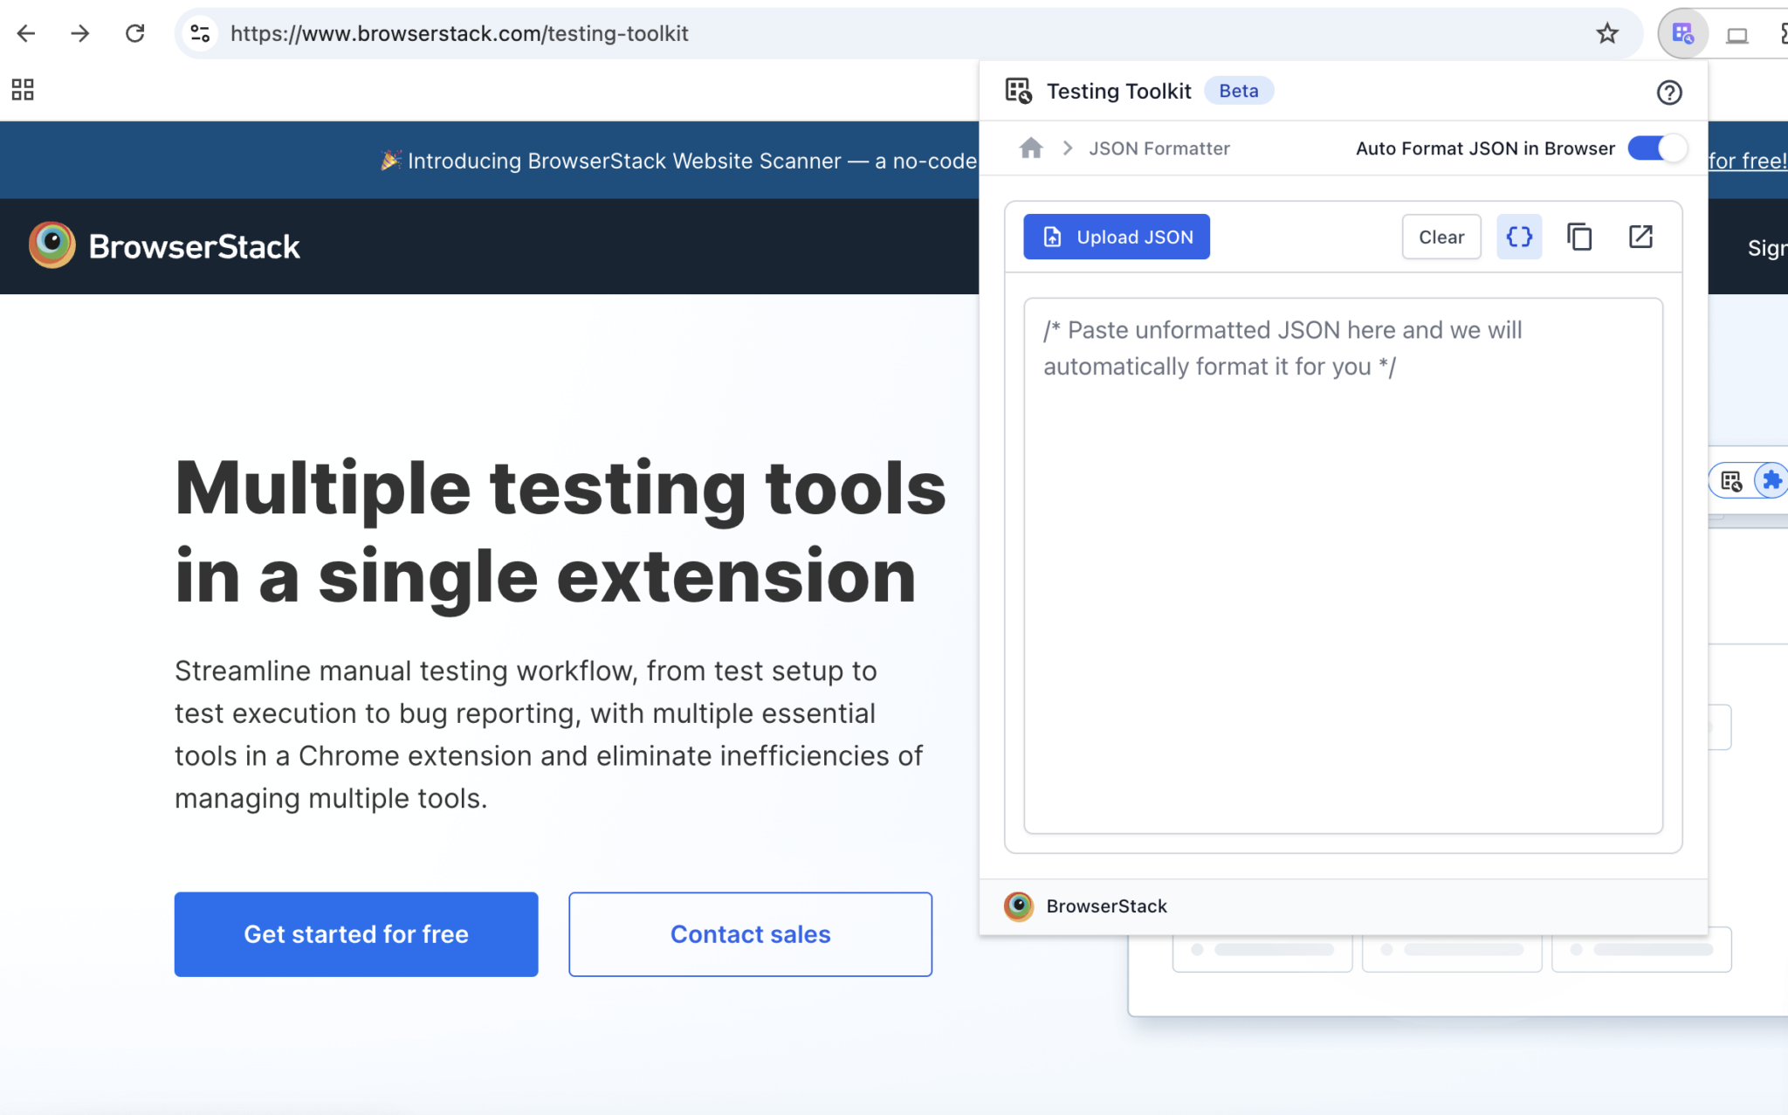
Task: Click the Upload JSON button
Action: (x=1117, y=237)
